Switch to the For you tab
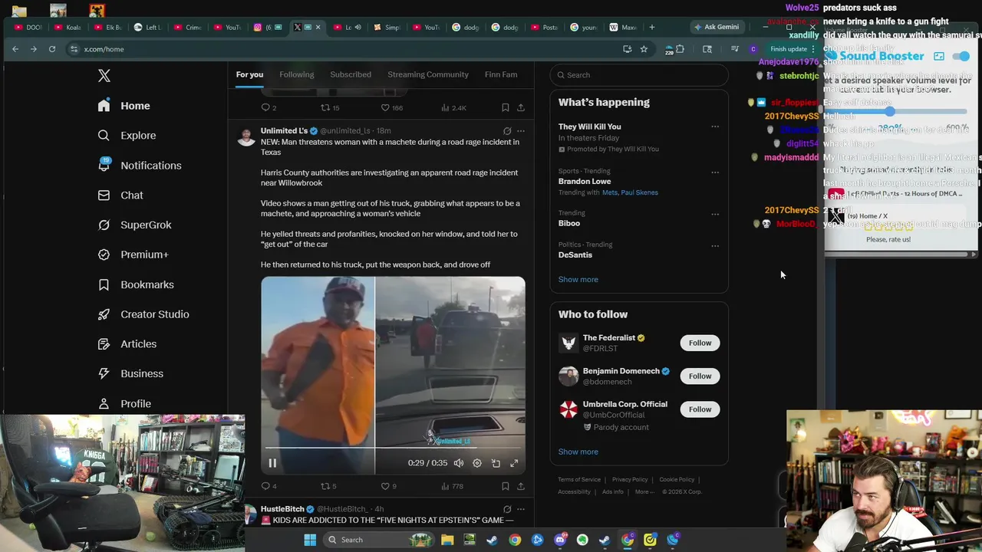This screenshot has width=982, height=552. [249, 74]
